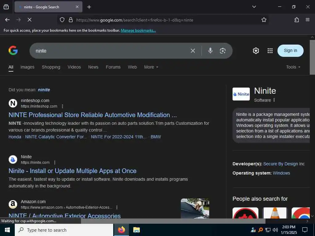The height and width of the screenshot is (236, 315).
Task: Expand the Tools dropdown
Action: pos(293,67)
